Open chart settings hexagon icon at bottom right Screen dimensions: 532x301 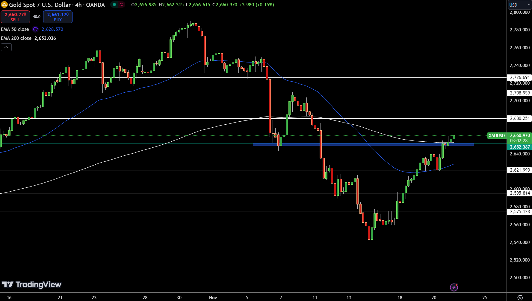[520, 297]
